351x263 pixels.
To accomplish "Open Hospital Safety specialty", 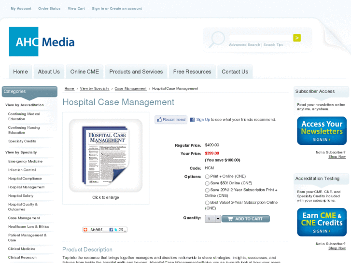I will (21, 196).
